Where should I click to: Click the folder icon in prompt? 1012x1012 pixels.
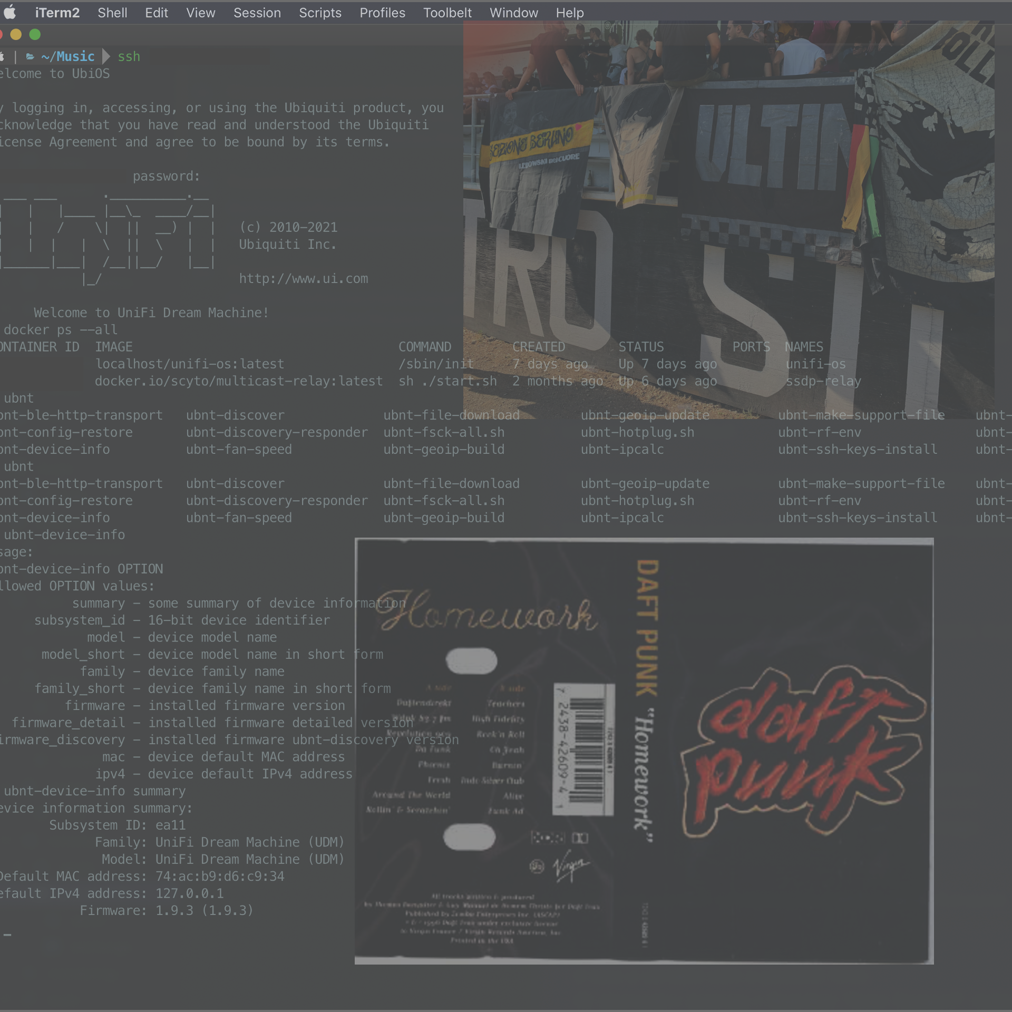pyautogui.click(x=30, y=56)
